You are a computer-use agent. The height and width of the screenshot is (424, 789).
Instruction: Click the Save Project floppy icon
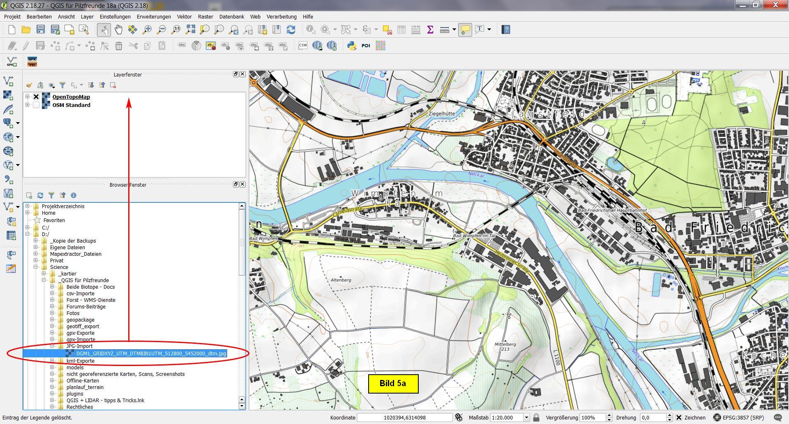[x=40, y=30]
